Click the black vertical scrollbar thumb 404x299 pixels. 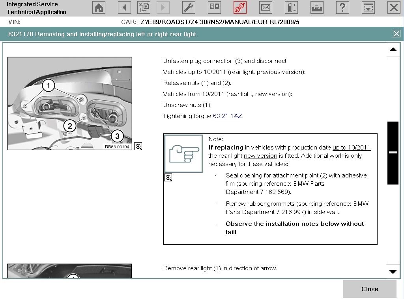[393, 153]
